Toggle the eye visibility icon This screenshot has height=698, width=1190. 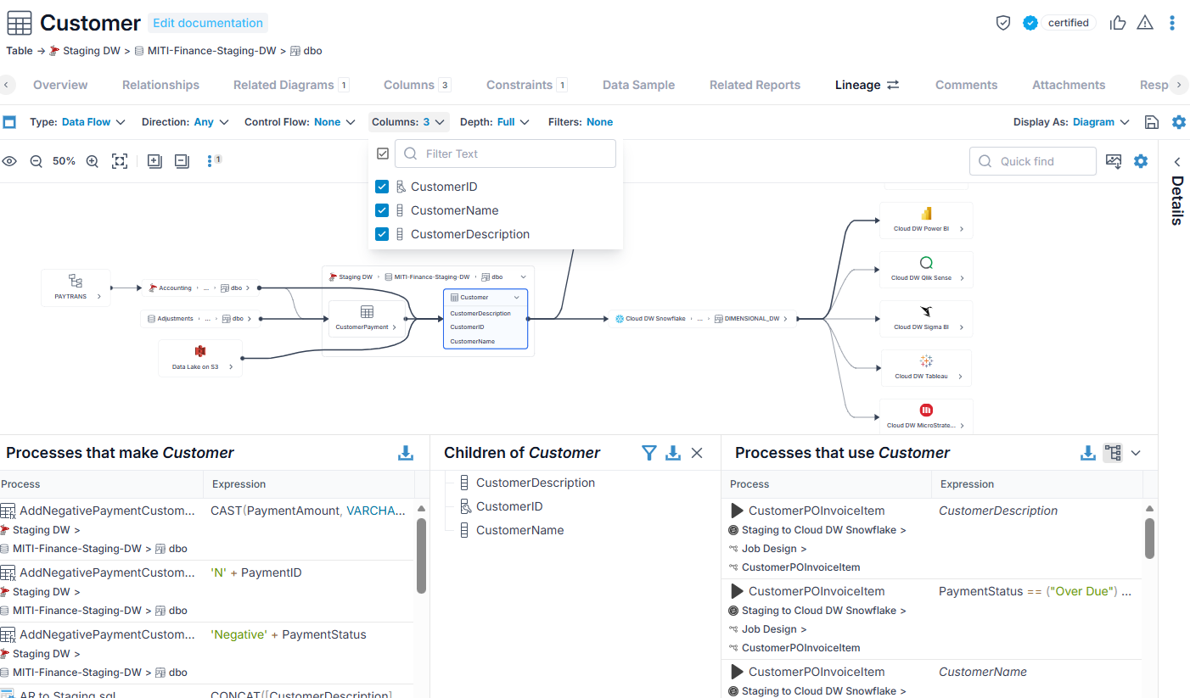pos(9,161)
